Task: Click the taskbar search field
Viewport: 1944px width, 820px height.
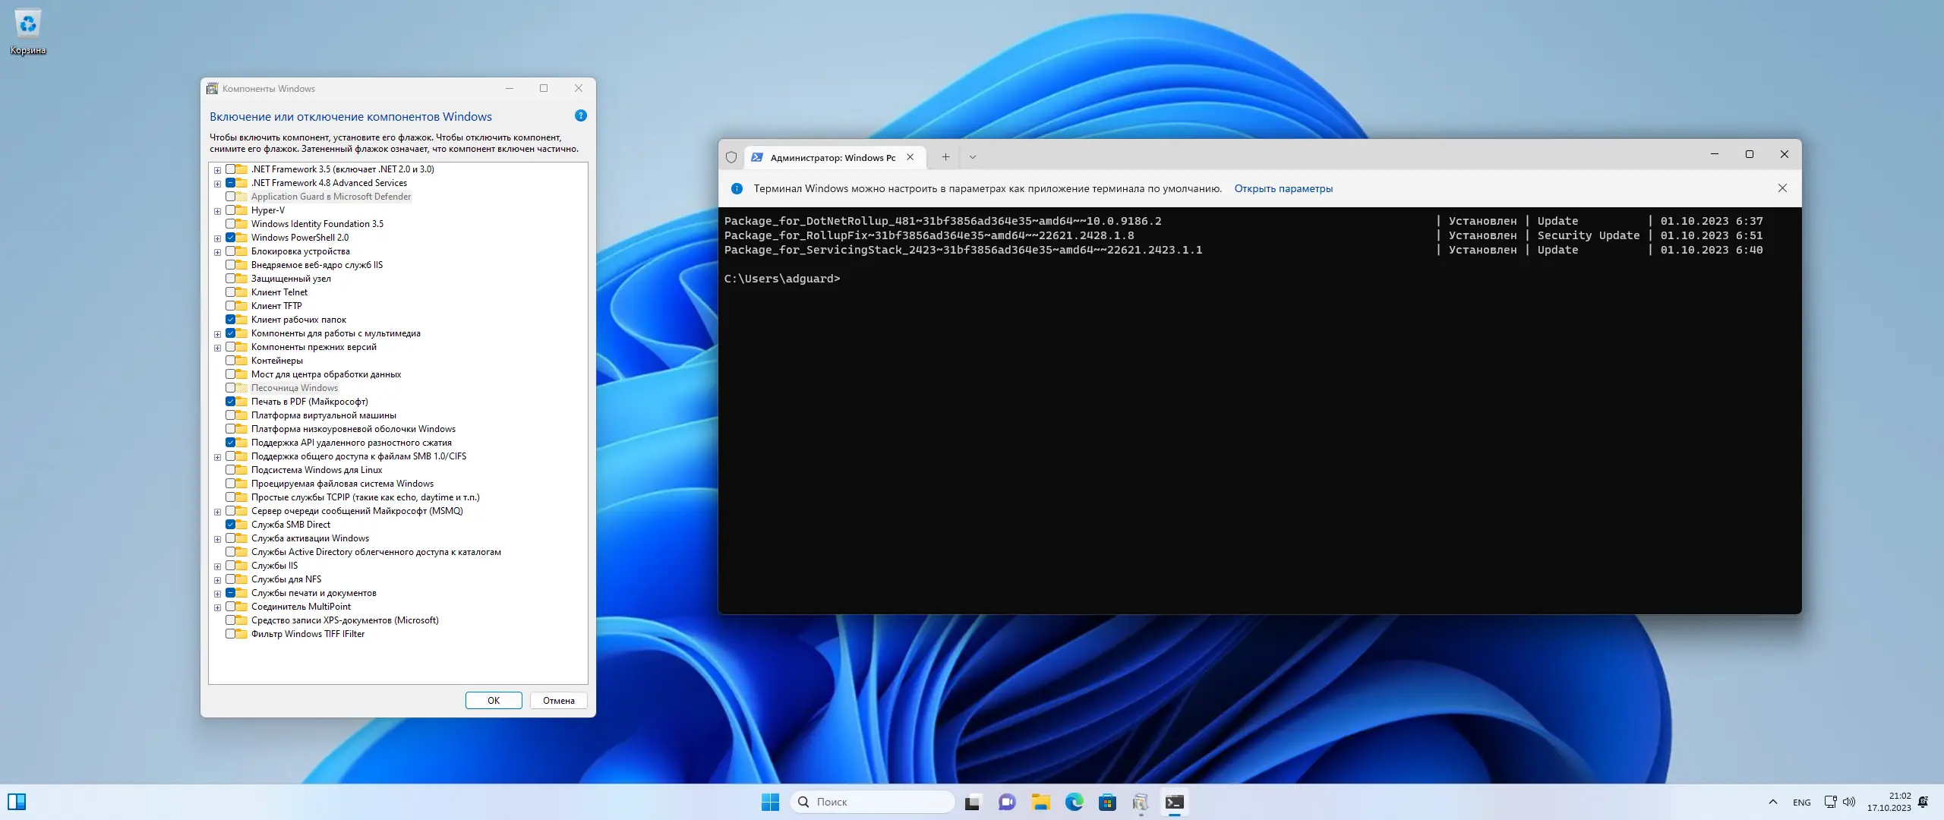Action: pos(873,802)
